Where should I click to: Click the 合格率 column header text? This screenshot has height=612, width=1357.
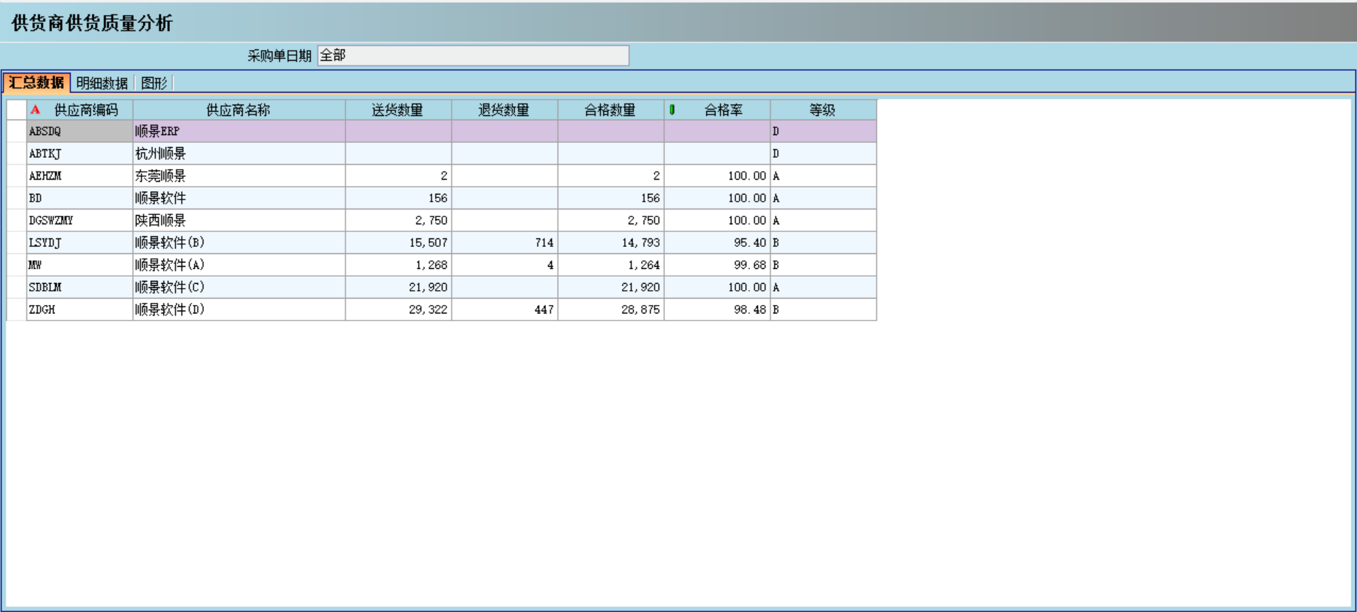pyautogui.click(x=723, y=110)
